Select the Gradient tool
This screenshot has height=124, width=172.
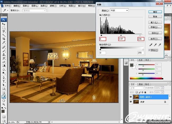point(4,66)
